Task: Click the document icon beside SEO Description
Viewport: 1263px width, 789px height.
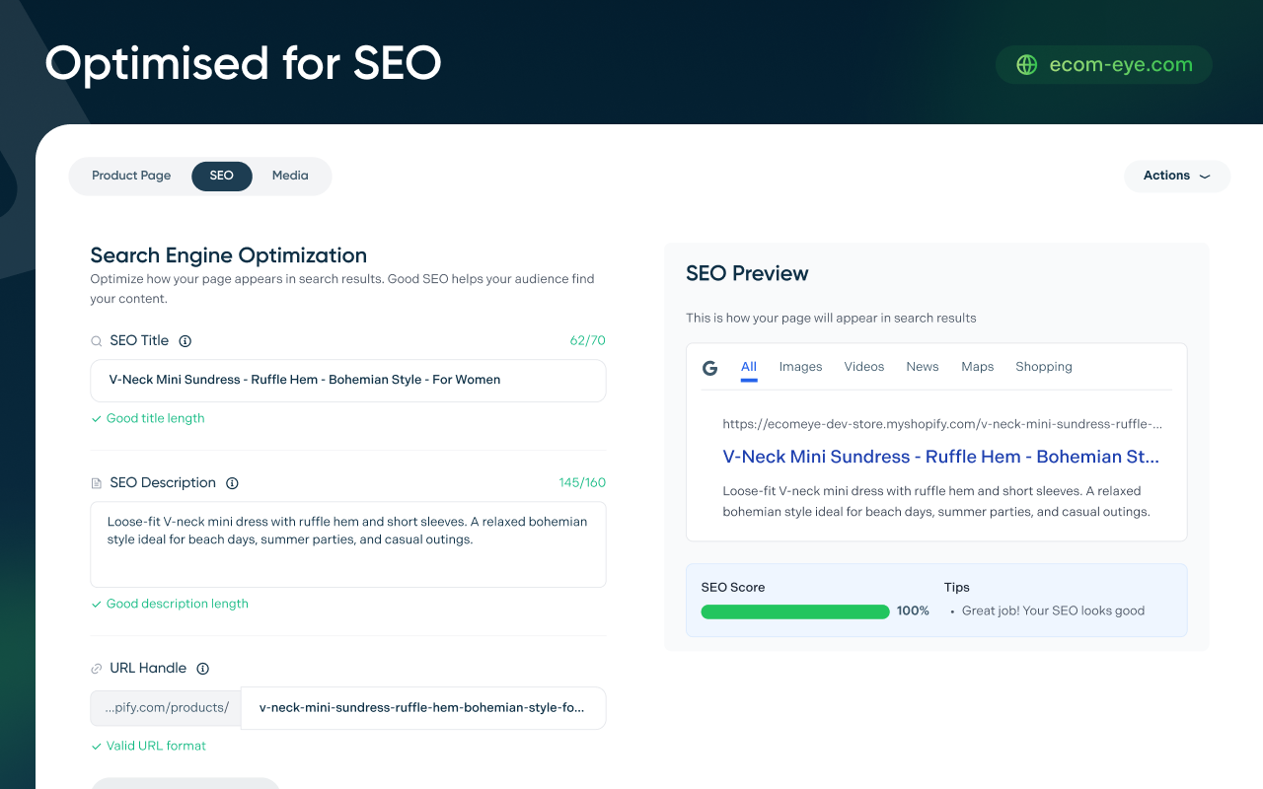Action: coord(97,483)
